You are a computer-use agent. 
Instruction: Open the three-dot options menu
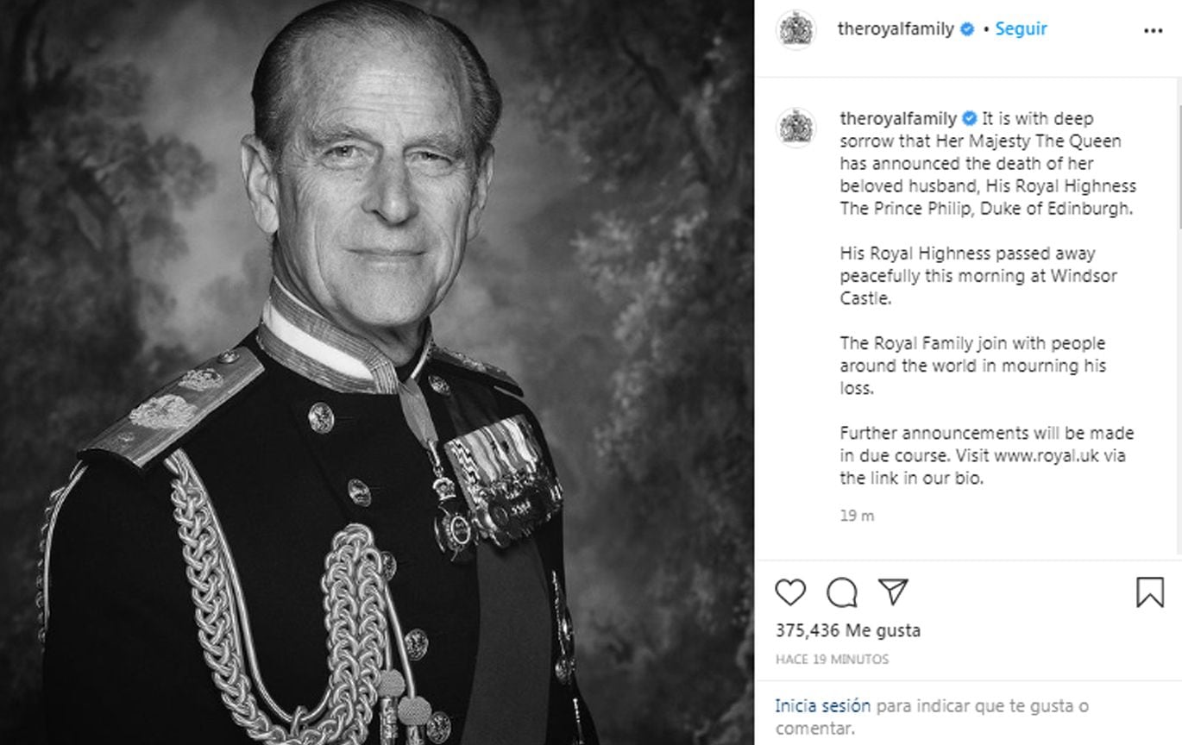coord(1153,30)
